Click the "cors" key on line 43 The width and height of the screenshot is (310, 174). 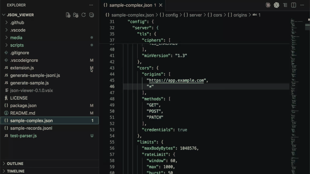(x=144, y=68)
